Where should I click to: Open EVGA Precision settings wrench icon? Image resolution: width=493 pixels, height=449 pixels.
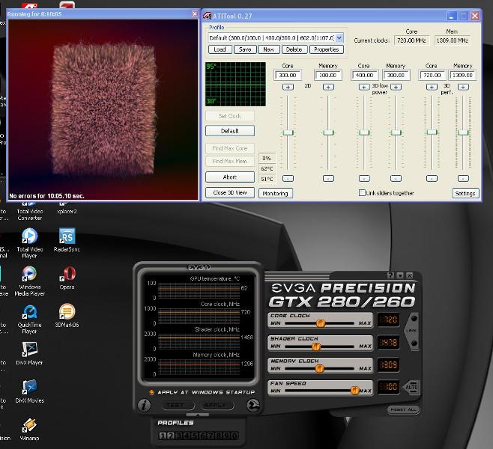coord(253,406)
